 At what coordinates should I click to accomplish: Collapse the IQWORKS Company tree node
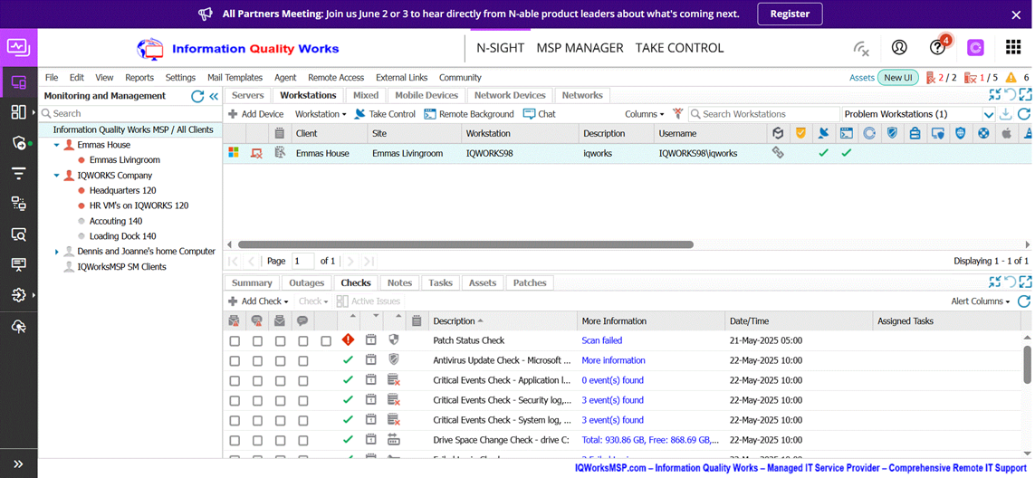pyautogui.click(x=56, y=176)
